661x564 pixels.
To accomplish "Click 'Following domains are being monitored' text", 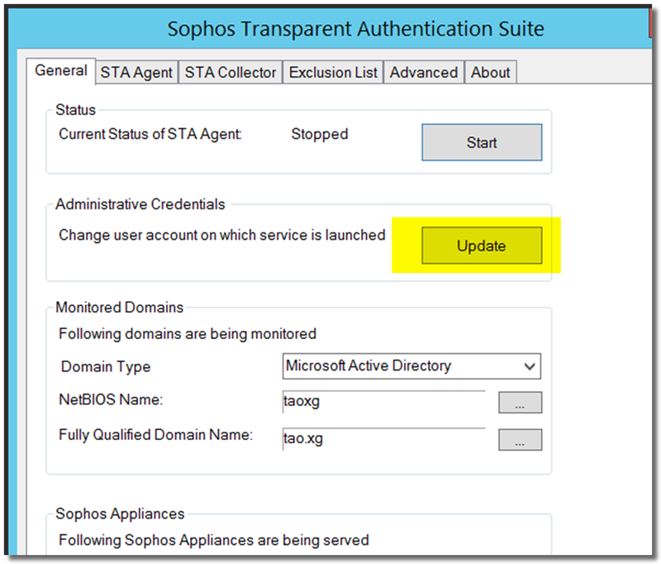I will 188,334.
